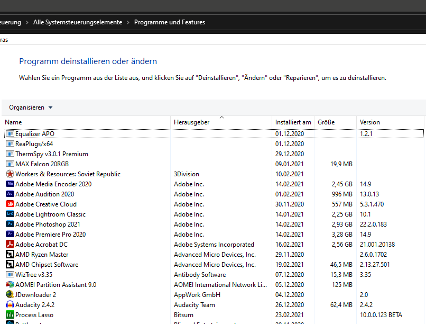Click the AMD Chipset Software icon

tap(10, 264)
